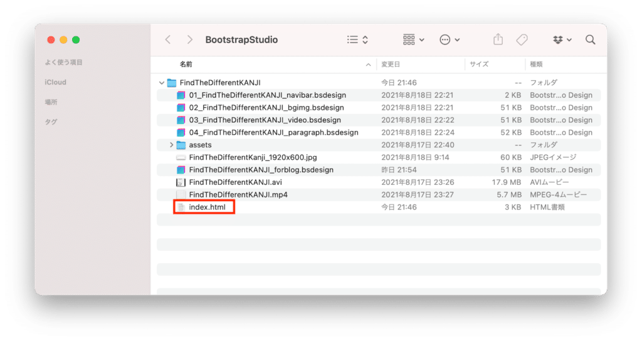Select the index.html file

(207, 207)
